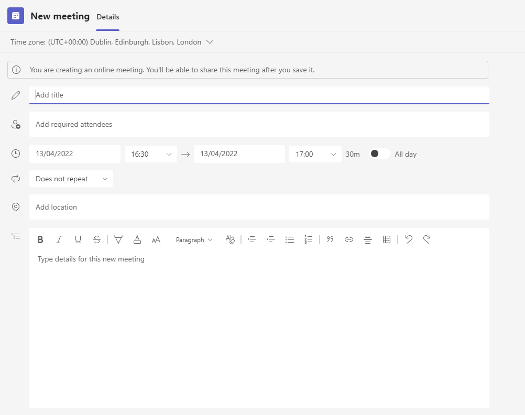
Task: Open the Paragraph style menu
Action: (x=194, y=239)
